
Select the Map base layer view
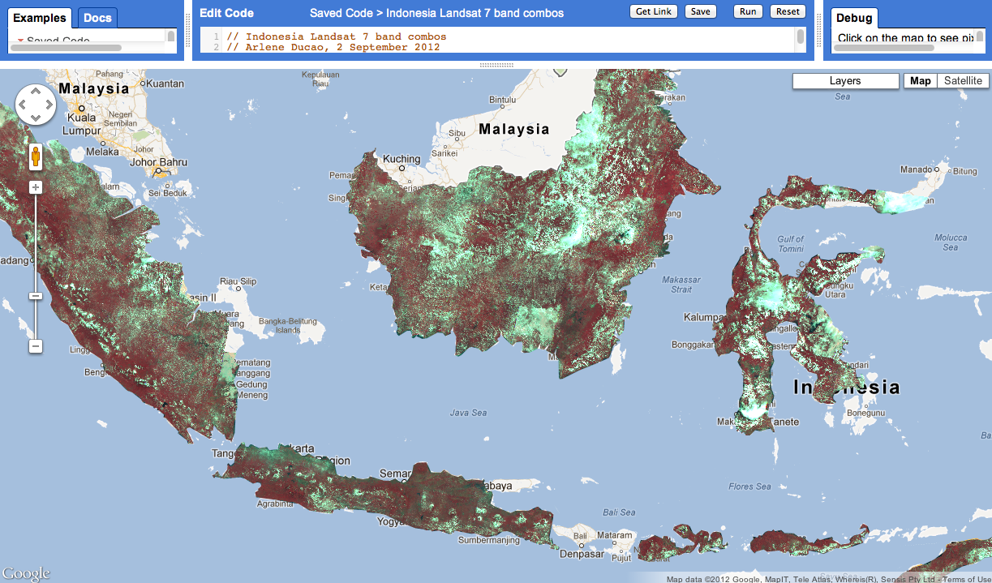click(920, 81)
